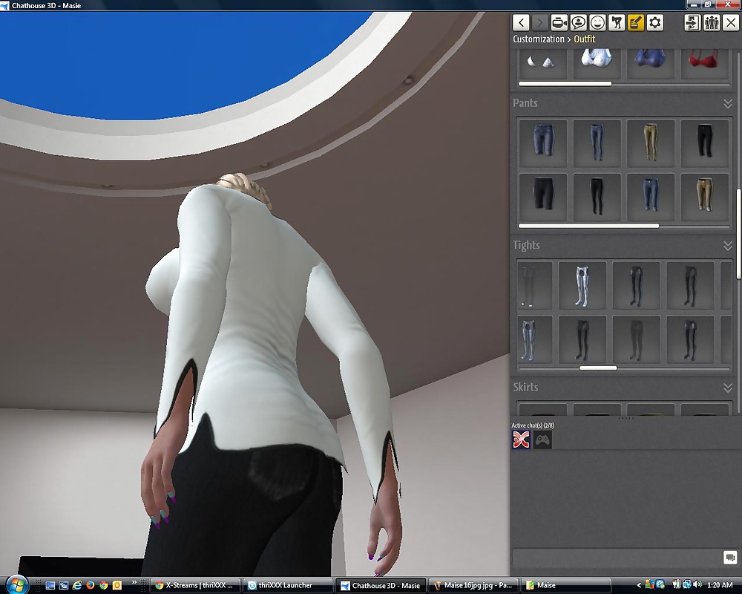This screenshot has width=742, height=594.
Task: Click the Customization breadcrumb link
Action: [x=539, y=39]
